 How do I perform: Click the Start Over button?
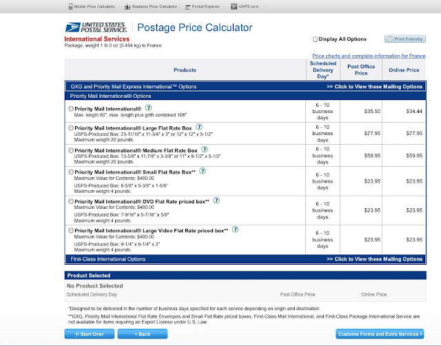90,334
